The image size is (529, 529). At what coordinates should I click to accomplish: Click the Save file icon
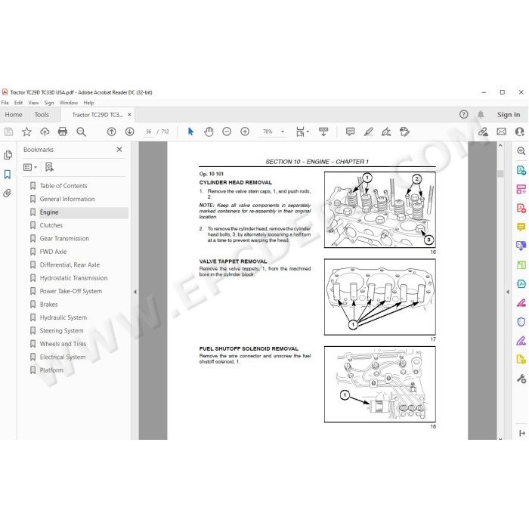tap(9, 131)
